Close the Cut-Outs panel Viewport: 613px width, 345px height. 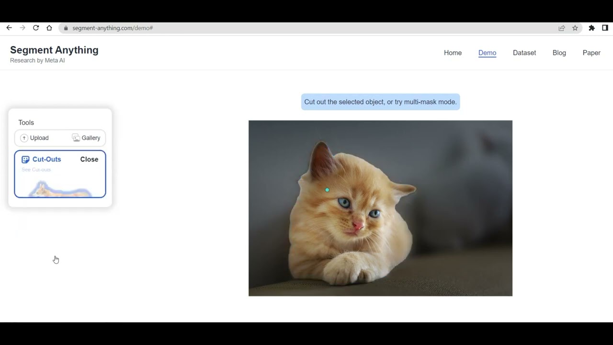[x=89, y=160]
